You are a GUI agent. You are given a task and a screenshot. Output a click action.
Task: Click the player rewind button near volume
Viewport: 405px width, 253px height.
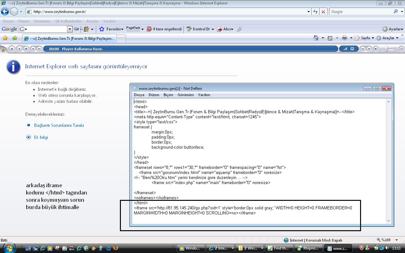coord(363,49)
